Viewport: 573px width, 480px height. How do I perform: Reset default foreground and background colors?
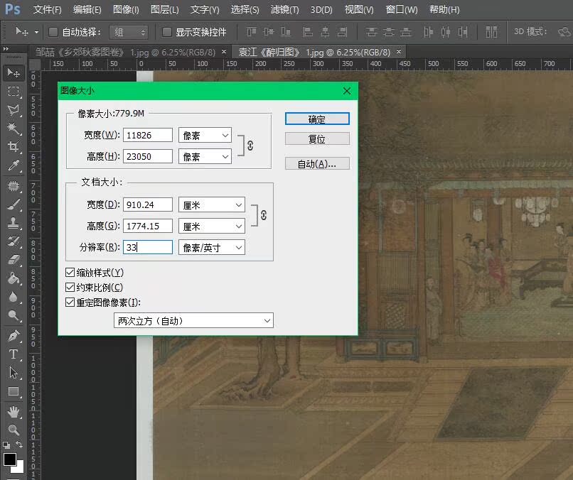pos(6,445)
